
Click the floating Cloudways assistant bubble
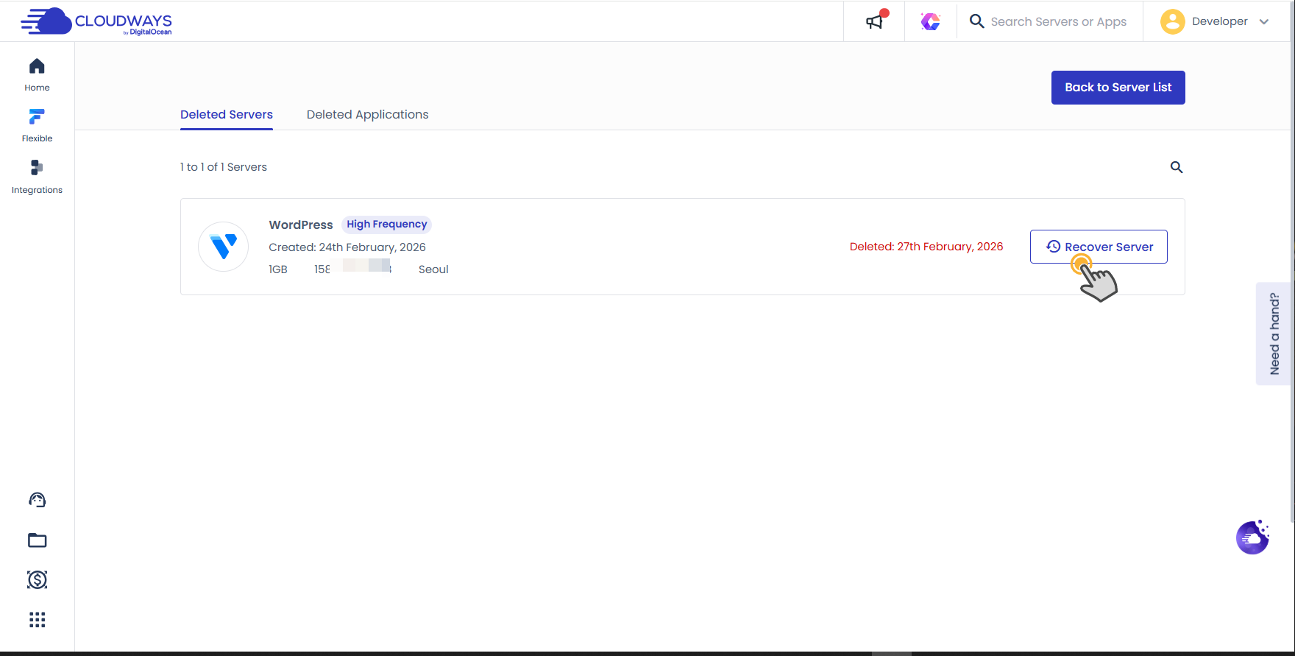point(1252,537)
